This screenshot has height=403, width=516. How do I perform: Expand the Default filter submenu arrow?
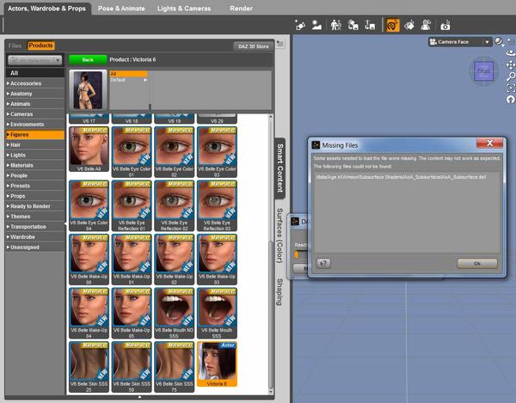(145, 80)
